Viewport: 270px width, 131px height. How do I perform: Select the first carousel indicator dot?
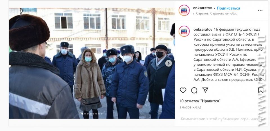(x=82, y=114)
